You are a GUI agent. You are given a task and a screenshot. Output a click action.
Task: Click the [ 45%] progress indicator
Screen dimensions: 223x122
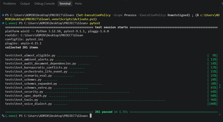click(x=212, y=88)
